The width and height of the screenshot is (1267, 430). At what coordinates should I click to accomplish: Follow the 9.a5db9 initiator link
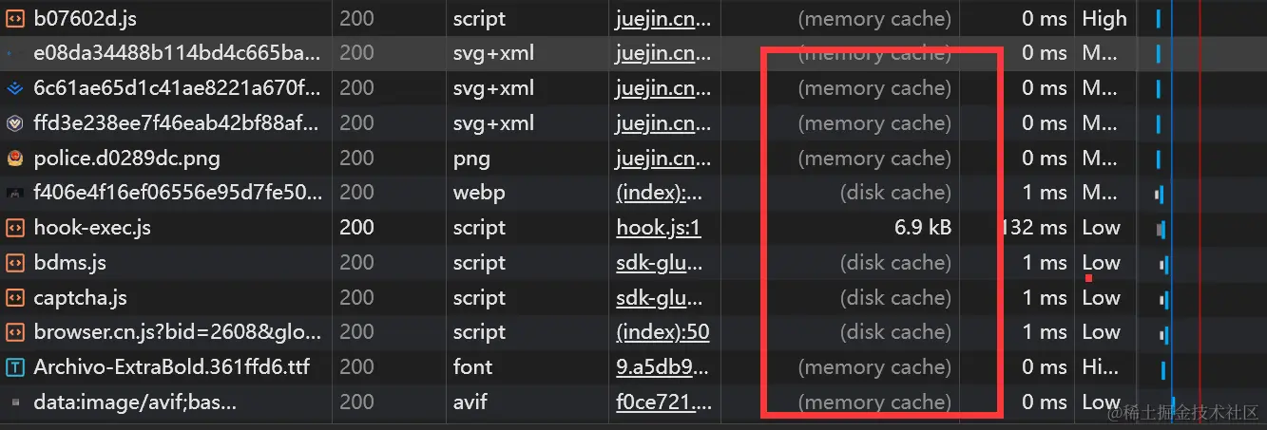point(662,367)
